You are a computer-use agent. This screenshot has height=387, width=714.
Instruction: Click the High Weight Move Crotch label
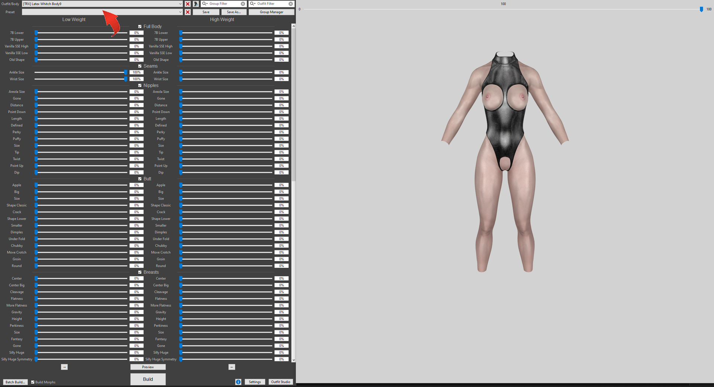click(161, 253)
